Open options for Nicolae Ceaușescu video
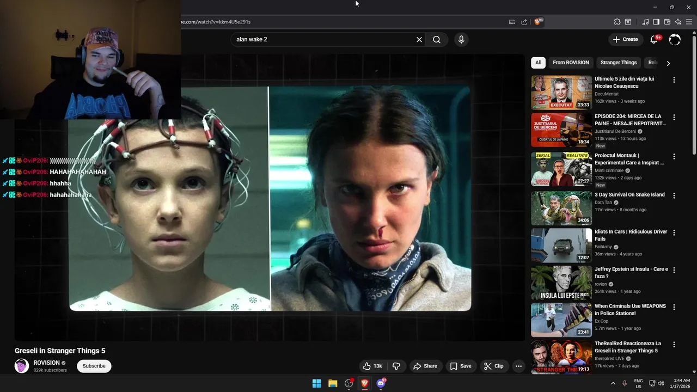Viewport: 697px width, 392px height. coord(674,80)
